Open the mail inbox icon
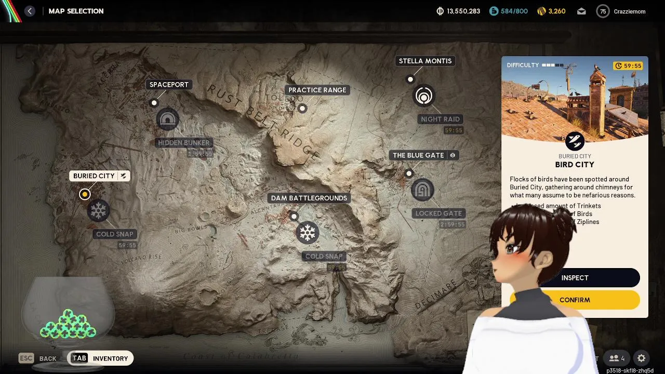 click(581, 11)
